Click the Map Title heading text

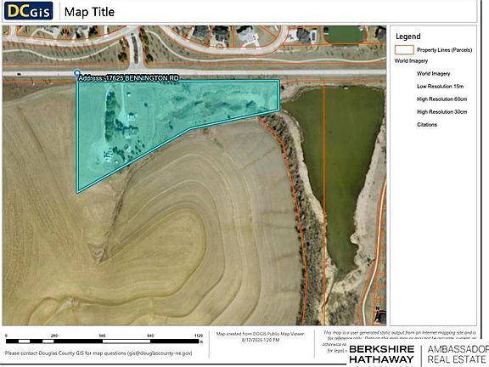click(89, 12)
